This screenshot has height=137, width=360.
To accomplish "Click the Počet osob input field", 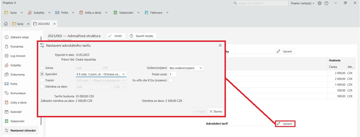I will [x=172, y=74].
